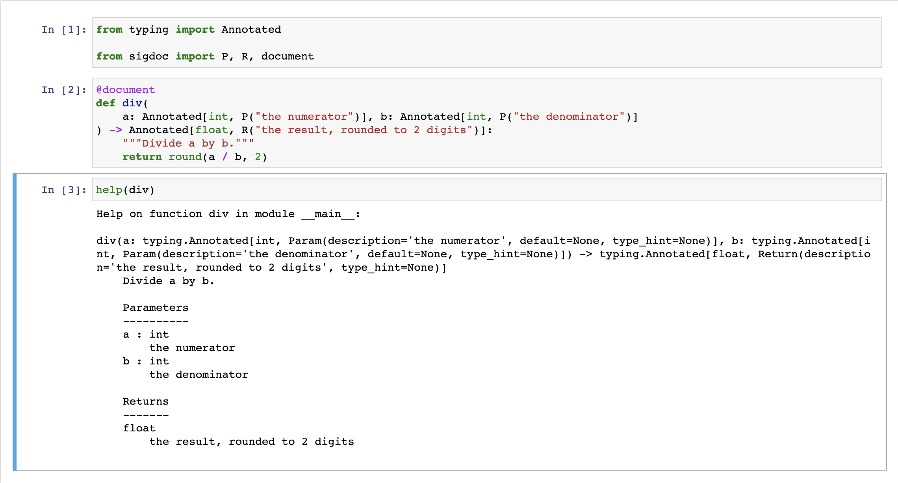
Task: Click the 'float' return type in output
Action: tap(139, 428)
